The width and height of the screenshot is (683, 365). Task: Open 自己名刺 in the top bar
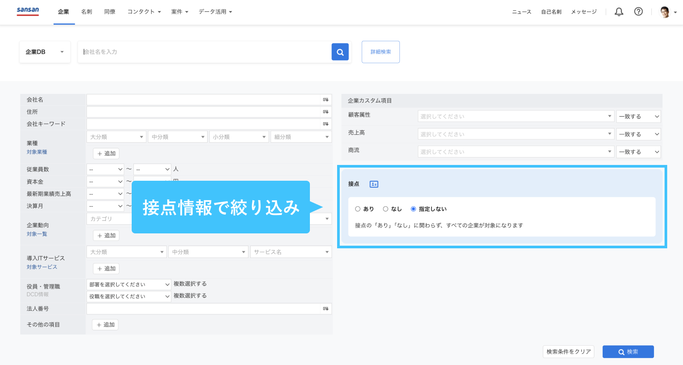[x=551, y=12]
